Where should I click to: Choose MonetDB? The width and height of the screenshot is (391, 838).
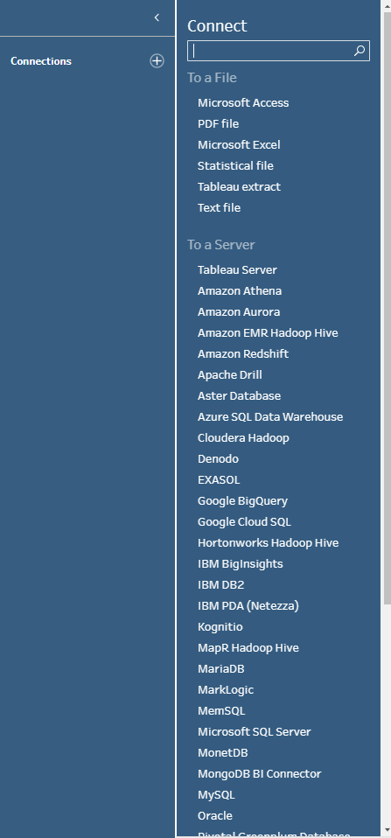pyautogui.click(x=223, y=752)
